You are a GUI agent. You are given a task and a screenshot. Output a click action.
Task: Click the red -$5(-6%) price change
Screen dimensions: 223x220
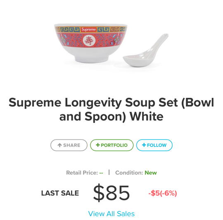click(163, 193)
